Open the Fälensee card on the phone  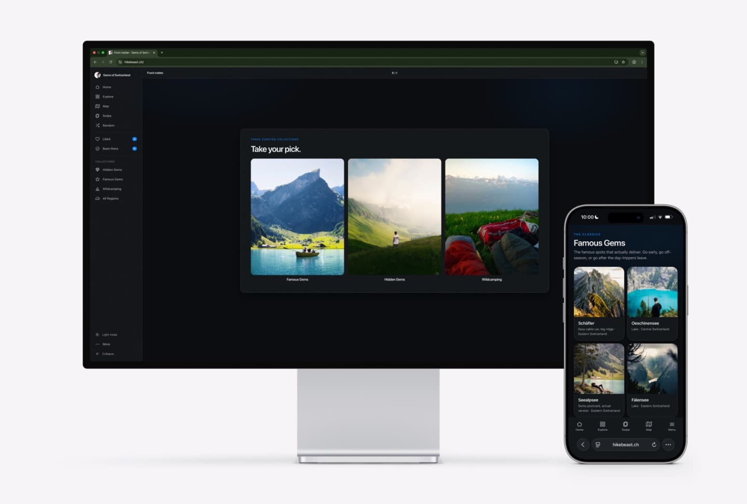pyautogui.click(x=652, y=379)
